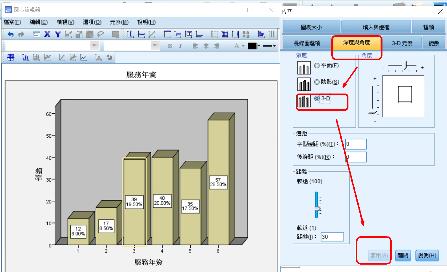Select the 陰影 (shadow) effect option

(x=317, y=82)
